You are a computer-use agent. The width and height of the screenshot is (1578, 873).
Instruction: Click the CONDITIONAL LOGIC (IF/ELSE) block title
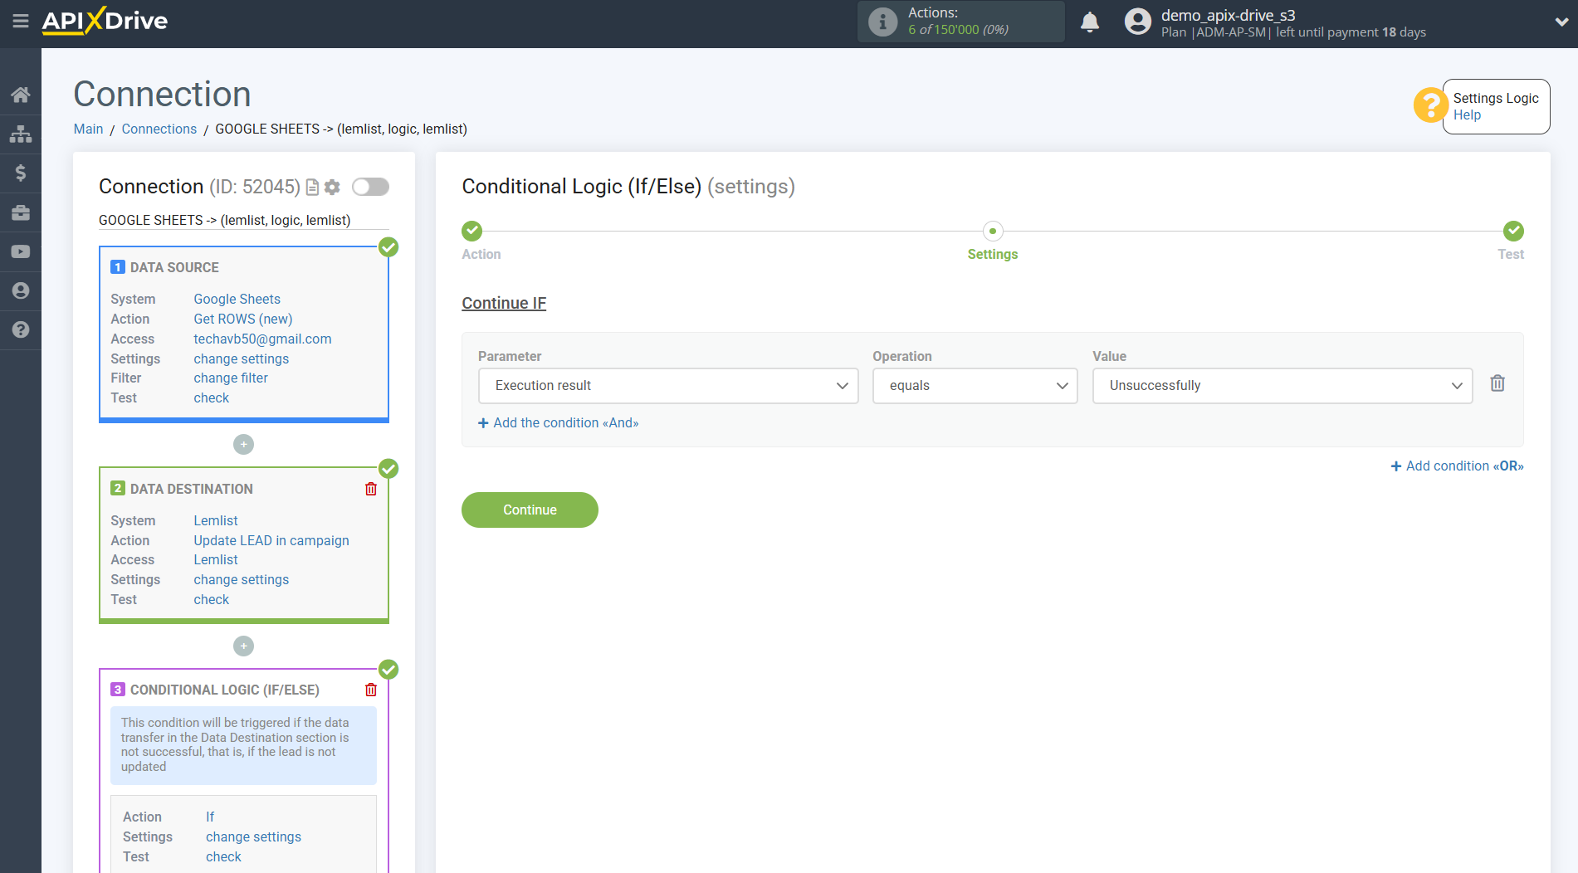coord(224,690)
